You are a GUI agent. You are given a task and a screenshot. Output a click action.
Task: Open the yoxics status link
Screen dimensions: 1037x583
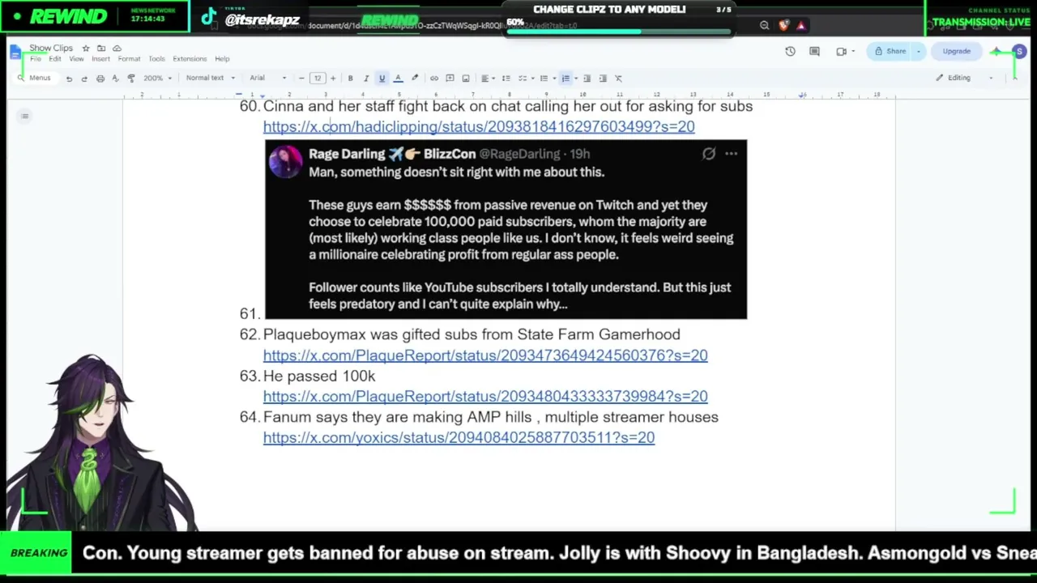click(x=459, y=437)
